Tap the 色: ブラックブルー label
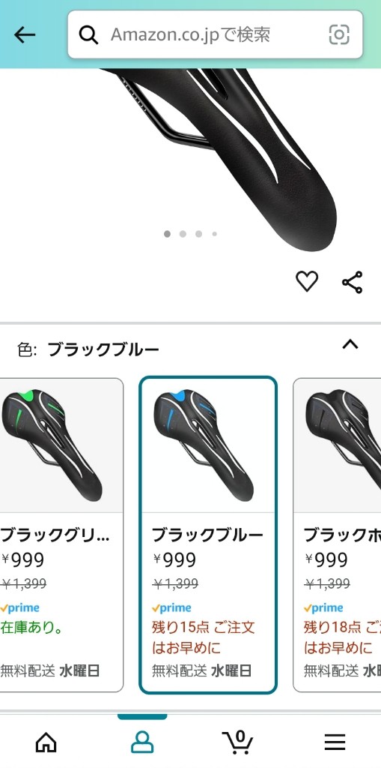 [x=88, y=349]
